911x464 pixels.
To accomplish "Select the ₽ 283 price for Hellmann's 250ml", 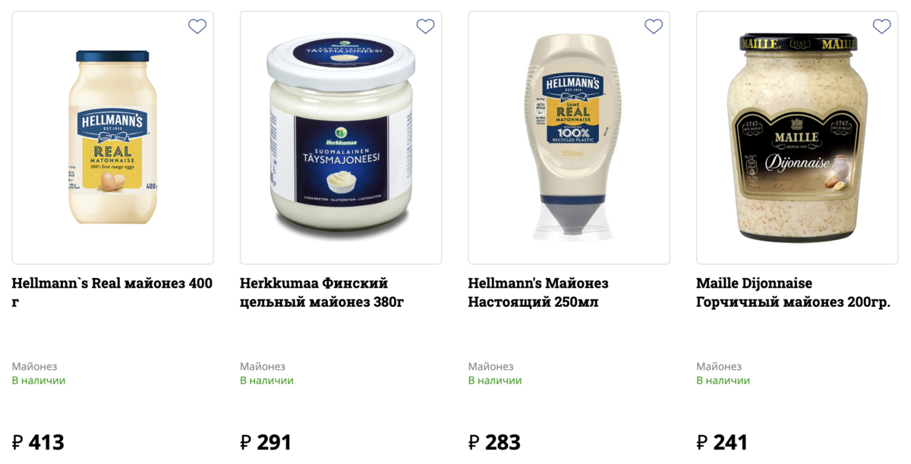I will click(x=494, y=442).
